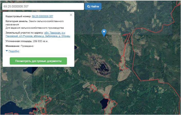This screenshot has width=181, height=115.
Task: Open the parcel address link обл. Тверская
Action: pos(38,34)
